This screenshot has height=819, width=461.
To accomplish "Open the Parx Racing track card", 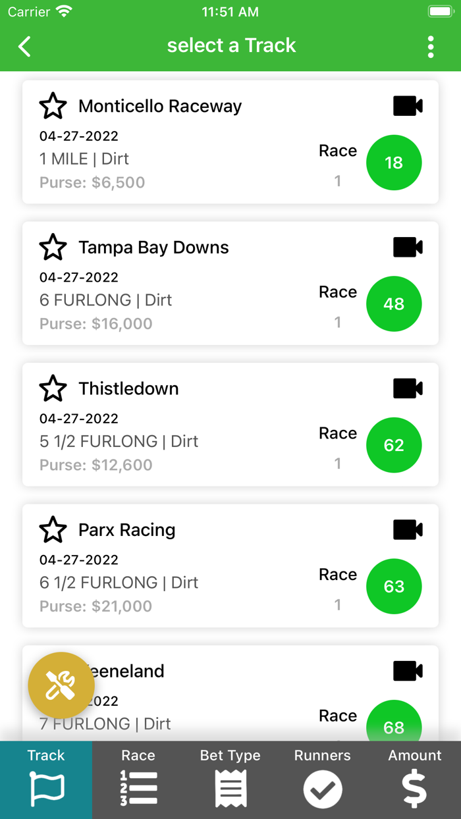I will [230, 566].
